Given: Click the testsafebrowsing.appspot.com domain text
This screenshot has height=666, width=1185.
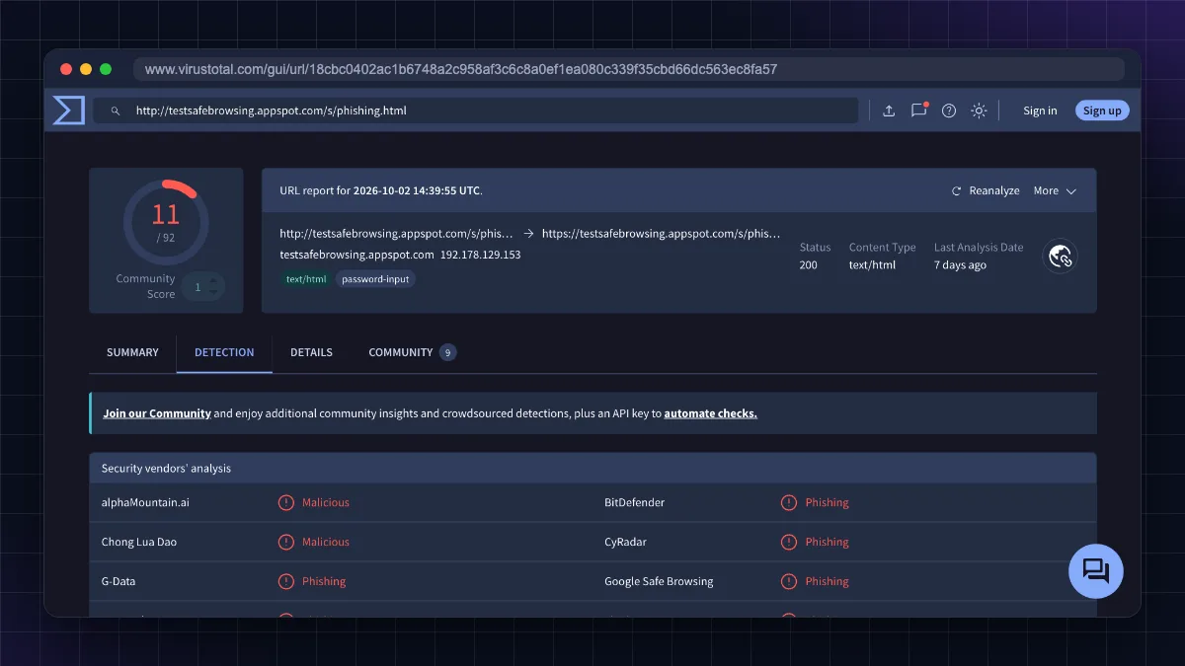Looking at the screenshot, I should point(357,255).
